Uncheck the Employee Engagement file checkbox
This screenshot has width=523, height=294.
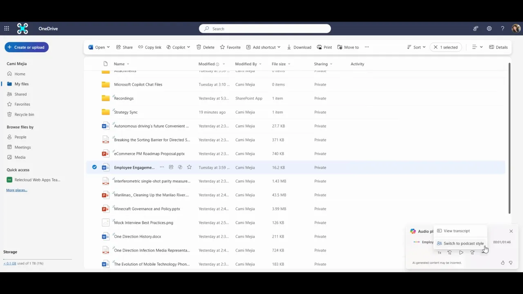(x=94, y=167)
